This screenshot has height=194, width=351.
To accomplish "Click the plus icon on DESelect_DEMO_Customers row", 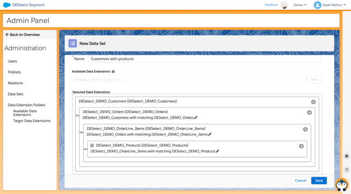I will (x=313, y=102).
